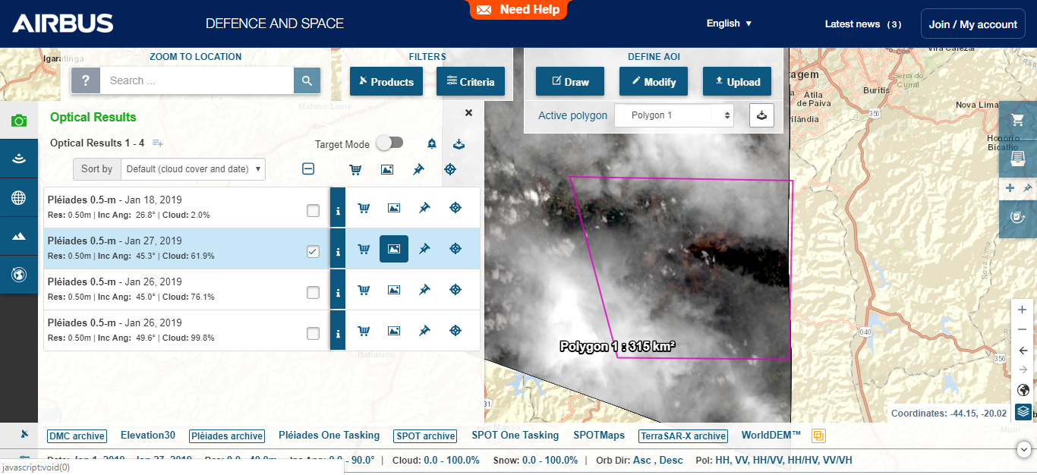Viewport: 1037px width, 475px height.
Task: Select Pléiades One Tasking product
Action: click(x=329, y=436)
